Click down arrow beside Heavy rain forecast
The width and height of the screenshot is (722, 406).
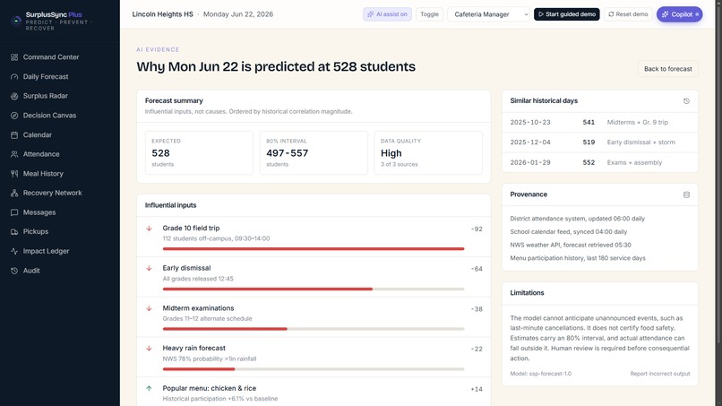(150, 349)
